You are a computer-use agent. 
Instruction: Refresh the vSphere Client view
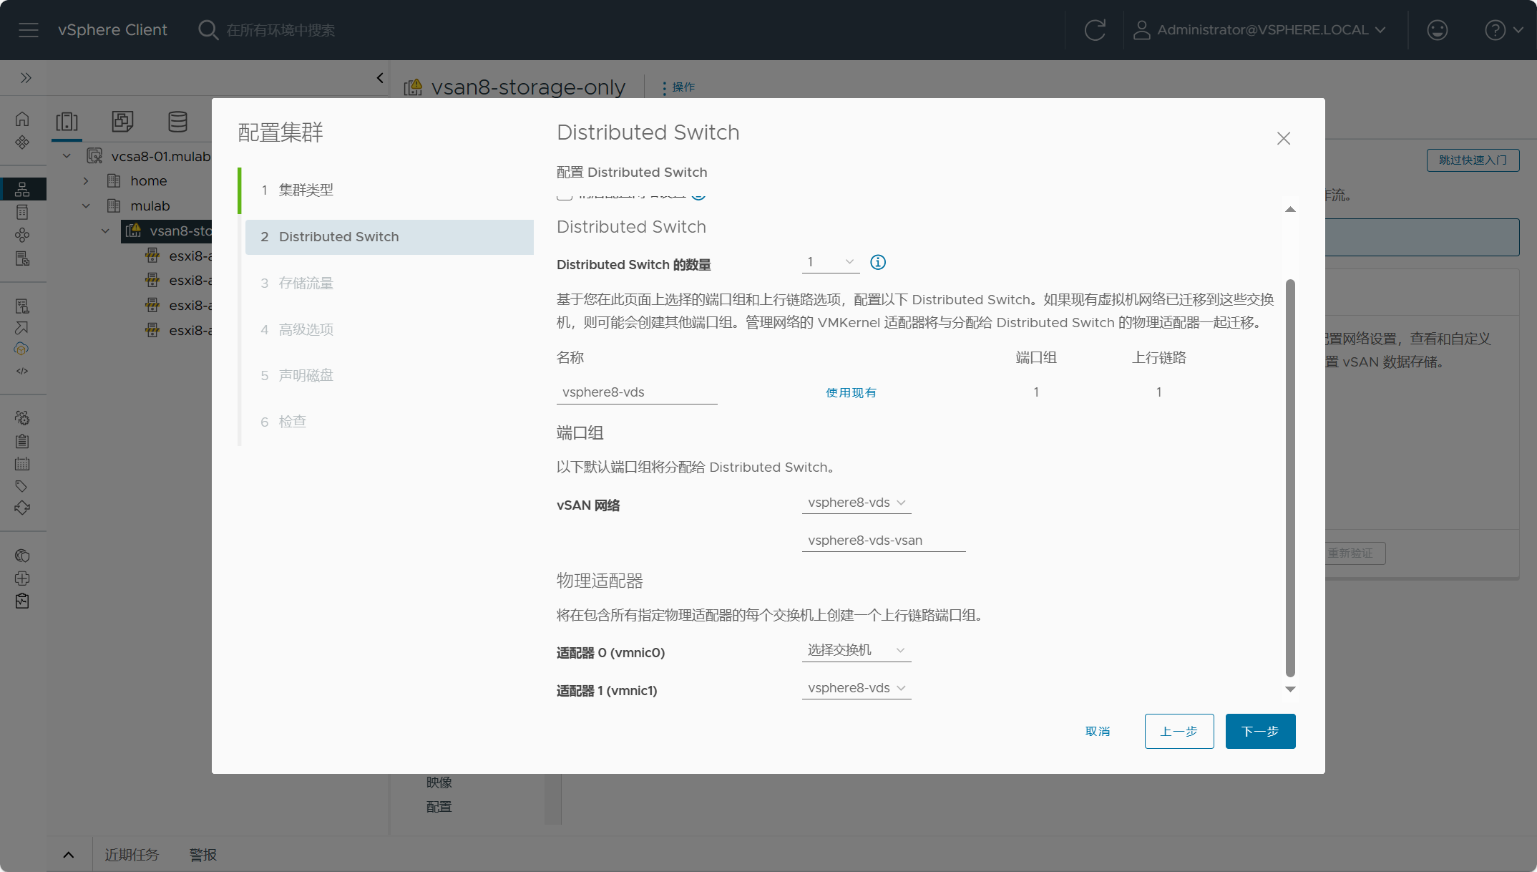pos(1095,30)
